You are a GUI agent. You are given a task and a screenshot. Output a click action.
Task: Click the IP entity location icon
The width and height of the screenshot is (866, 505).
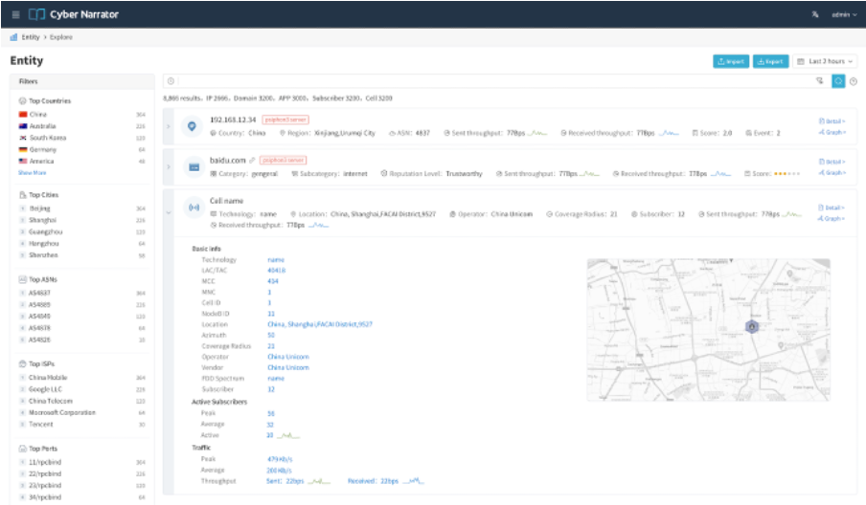[193, 126]
